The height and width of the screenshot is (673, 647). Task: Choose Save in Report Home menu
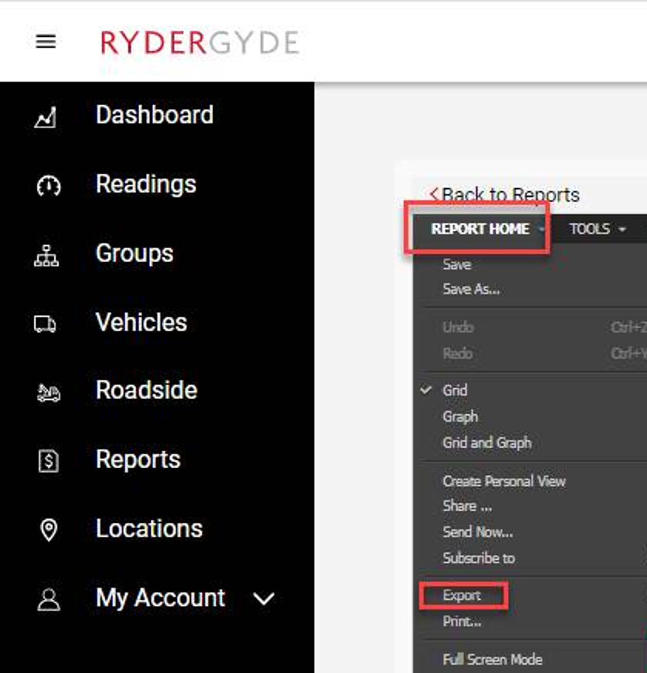click(456, 265)
